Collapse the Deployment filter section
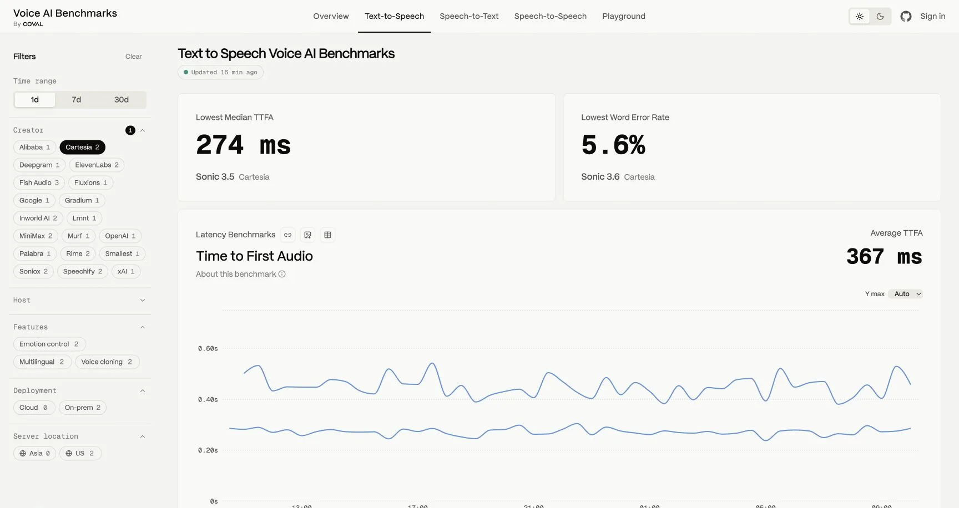This screenshot has width=959, height=508. point(143,391)
